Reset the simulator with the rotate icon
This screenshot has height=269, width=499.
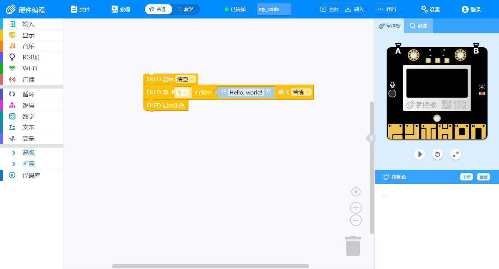pos(438,154)
